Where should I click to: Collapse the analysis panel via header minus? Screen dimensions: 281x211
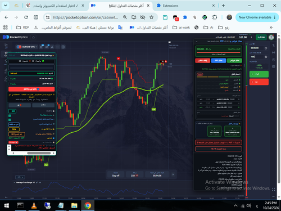197,41
